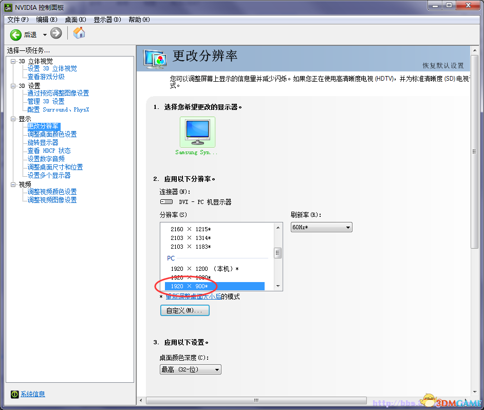Open the 帮助(H) menu

tap(139, 20)
